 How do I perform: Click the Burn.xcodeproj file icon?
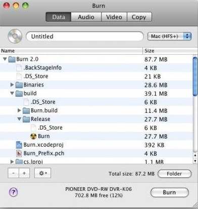point(19,145)
